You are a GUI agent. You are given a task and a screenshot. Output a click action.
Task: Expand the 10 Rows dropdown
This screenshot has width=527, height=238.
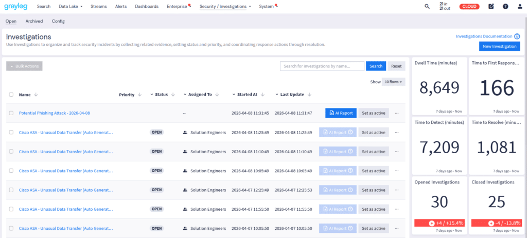(x=394, y=82)
